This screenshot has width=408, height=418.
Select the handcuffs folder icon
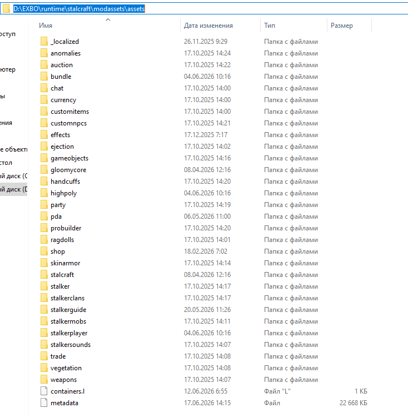click(44, 182)
